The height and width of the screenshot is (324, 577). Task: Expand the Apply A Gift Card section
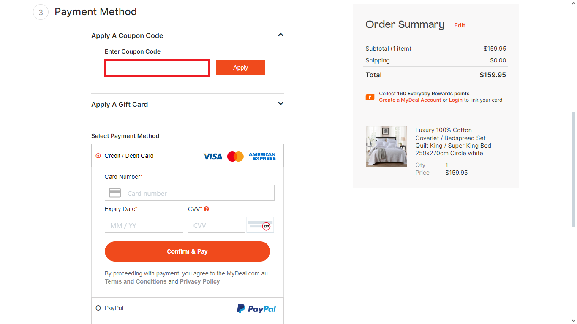point(280,103)
